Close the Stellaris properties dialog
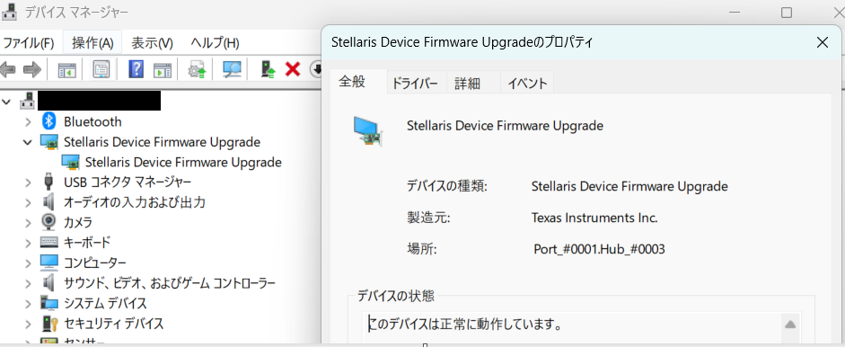The width and height of the screenshot is (845, 347). click(823, 42)
